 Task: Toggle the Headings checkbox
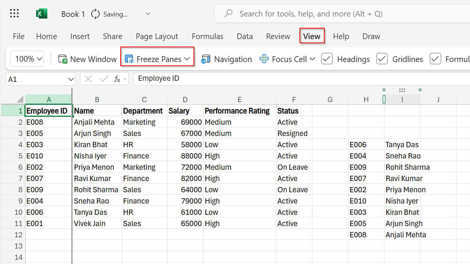(326, 59)
